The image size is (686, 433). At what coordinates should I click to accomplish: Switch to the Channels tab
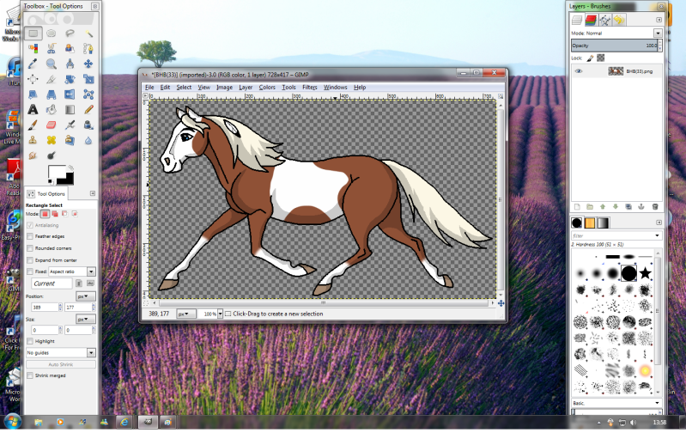coord(591,20)
